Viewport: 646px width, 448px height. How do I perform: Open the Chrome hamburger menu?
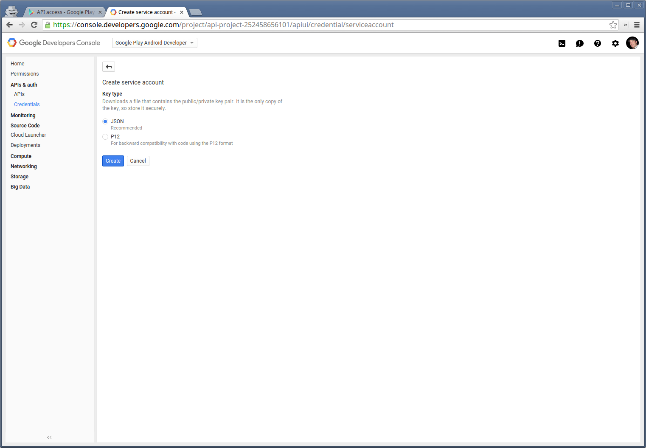tap(637, 25)
